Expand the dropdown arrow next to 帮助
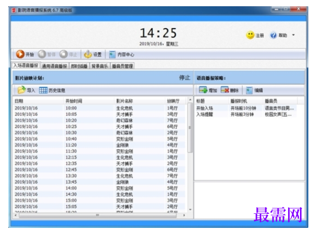 [x=293, y=35]
